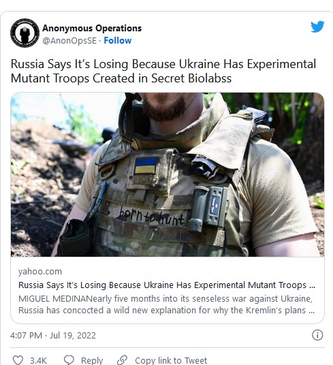333x365 pixels.
Task: Click the reply speech bubble icon
Action: pyautogui.click(x=69, y=360)
